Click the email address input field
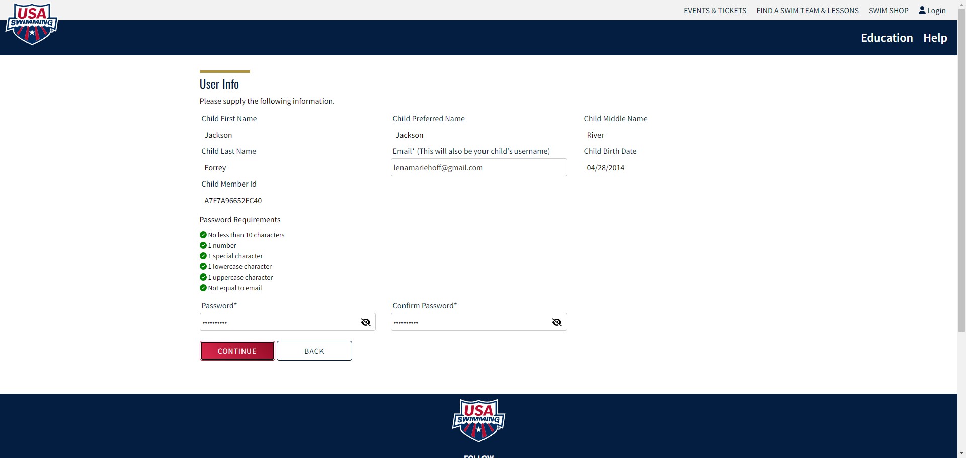Screen dimensions: 966x458 [x=478, y=167]
